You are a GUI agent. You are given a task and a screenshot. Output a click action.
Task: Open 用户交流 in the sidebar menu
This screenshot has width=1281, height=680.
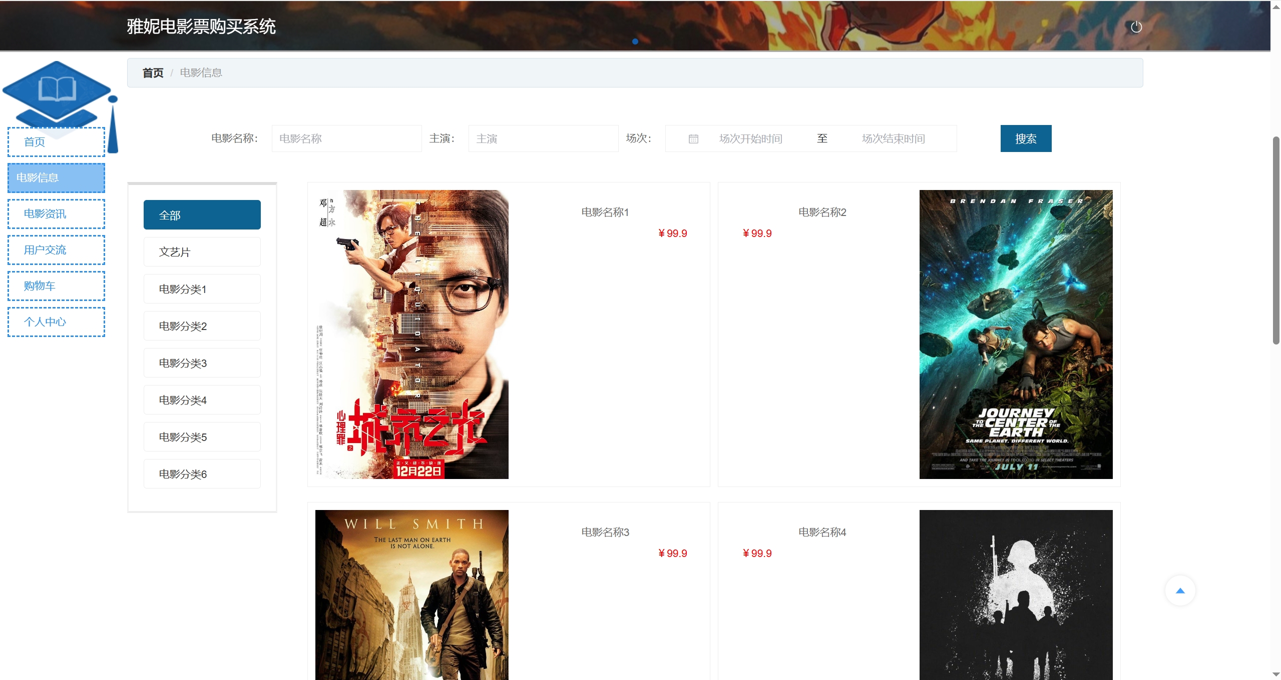coord(56,250)
